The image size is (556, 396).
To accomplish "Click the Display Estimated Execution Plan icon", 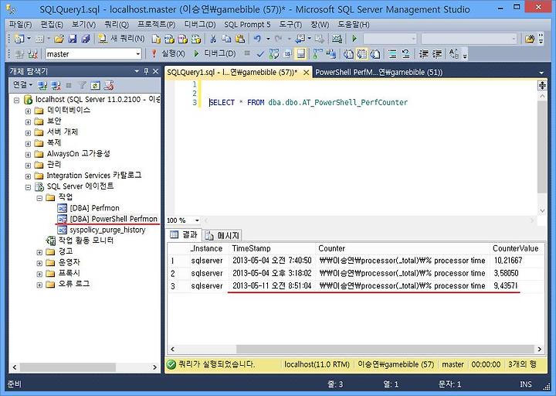I will pyautogui.click(x=273, y=54).
